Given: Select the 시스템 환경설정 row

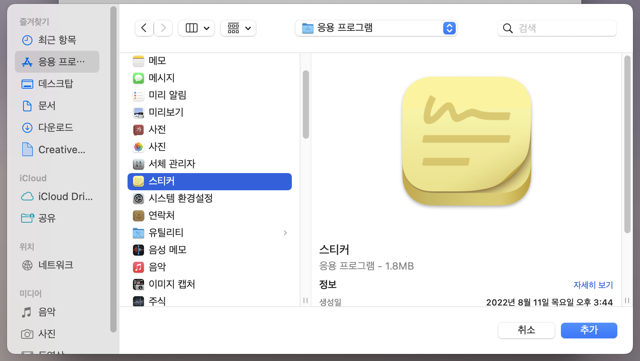Looking at the screenshot, I should point(210,198).
